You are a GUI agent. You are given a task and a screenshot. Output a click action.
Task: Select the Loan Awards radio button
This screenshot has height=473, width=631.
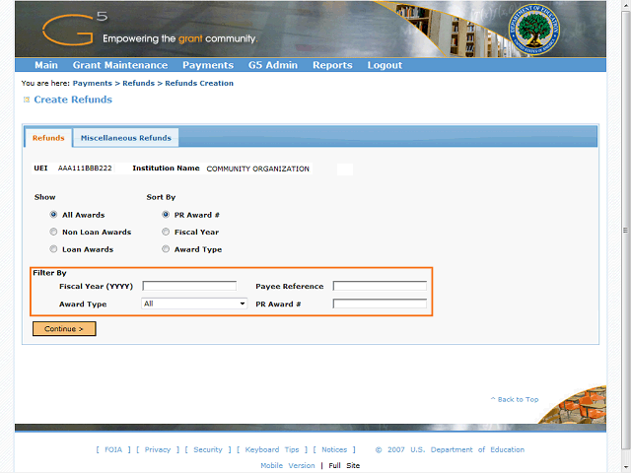point(53,249)
